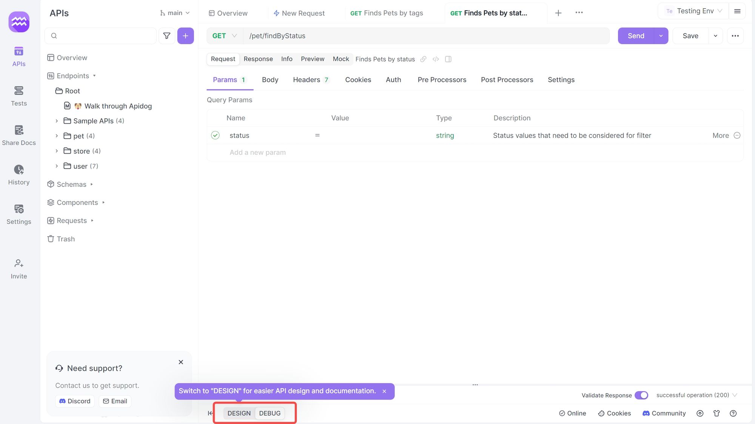Open Walk through Apidog document

(108, 106)
